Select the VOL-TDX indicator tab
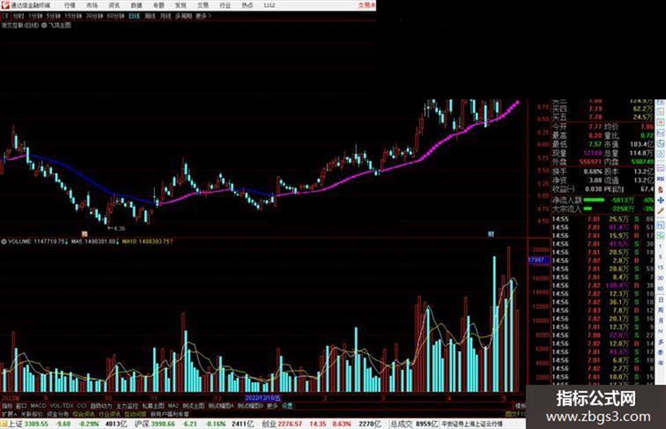This screenshot has height=429, width=666. pos(61,406)
